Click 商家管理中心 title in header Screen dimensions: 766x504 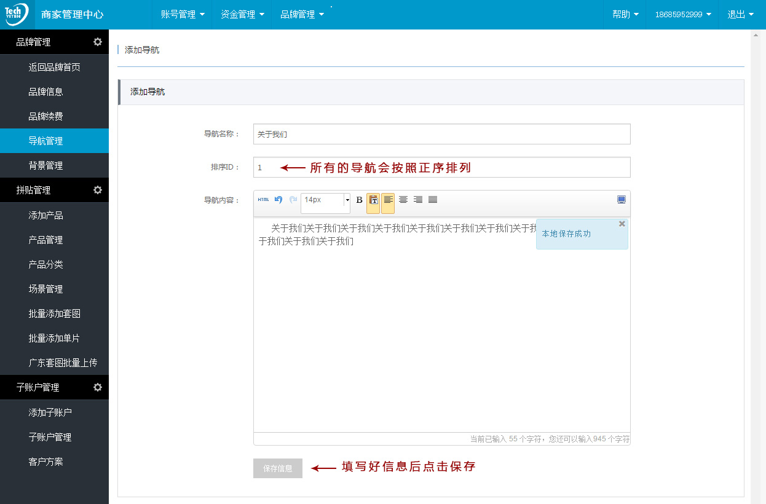click(73, 15)
